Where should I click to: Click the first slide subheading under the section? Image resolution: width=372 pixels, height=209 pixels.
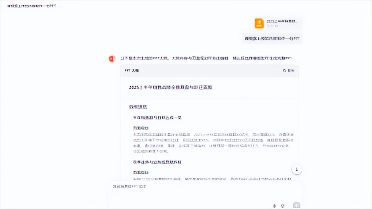157,118
